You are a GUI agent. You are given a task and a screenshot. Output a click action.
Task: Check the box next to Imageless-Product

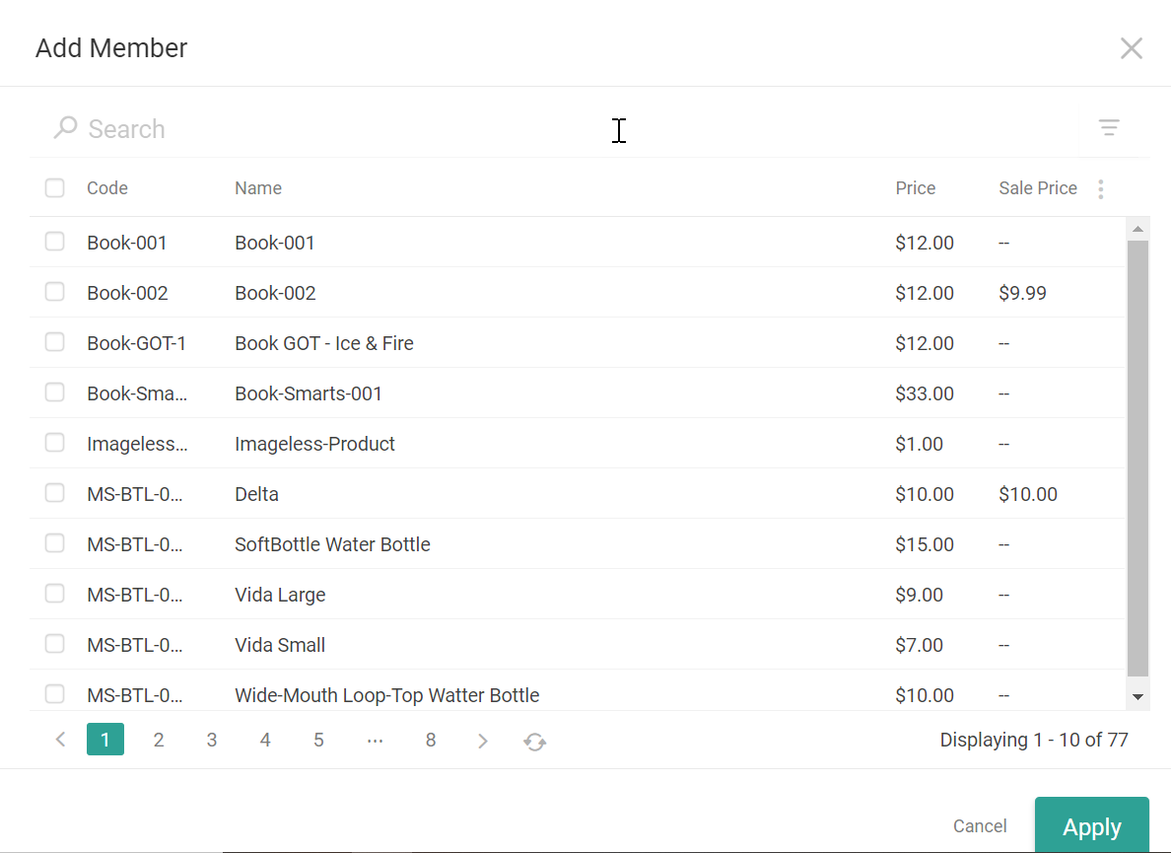(54, 442)
